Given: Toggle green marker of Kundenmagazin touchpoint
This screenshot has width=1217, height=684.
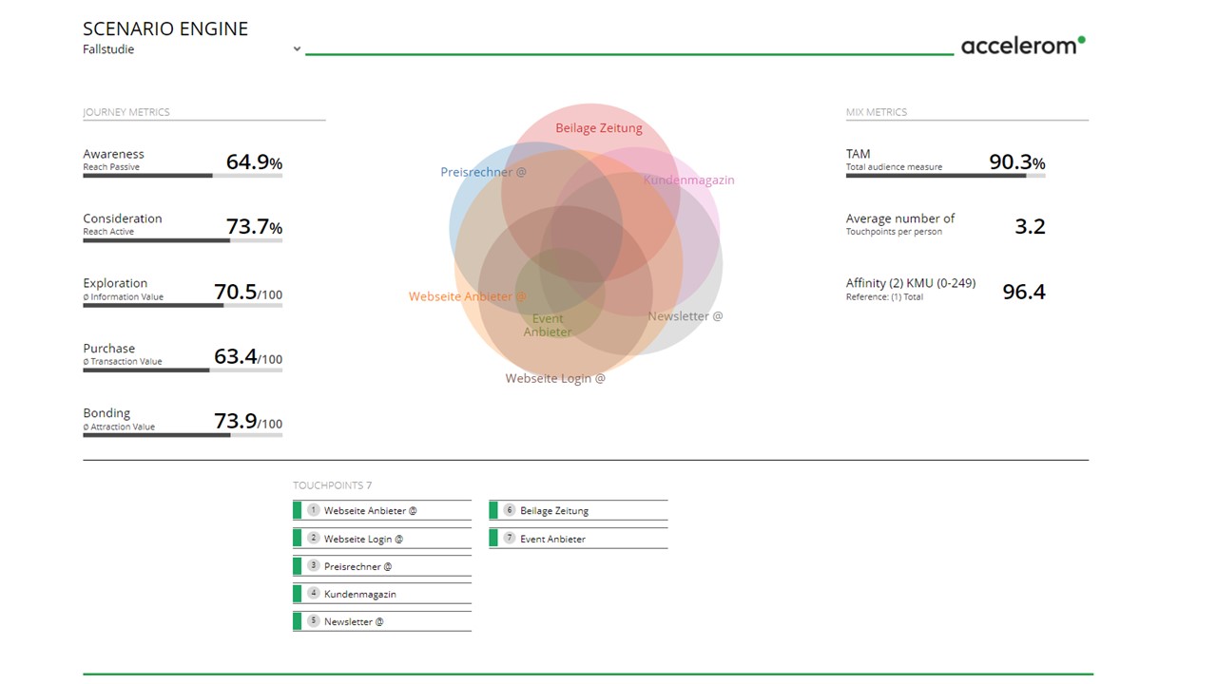Looking at the screenshot, I should pyautogui.click(x=297, y=594).
